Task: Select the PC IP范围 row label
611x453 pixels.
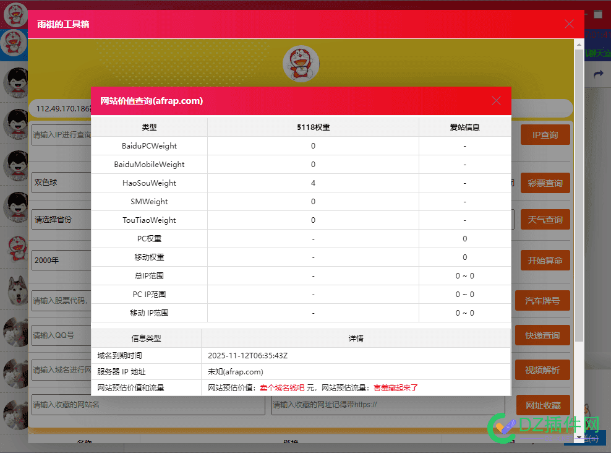Action: tap(149, 295)
